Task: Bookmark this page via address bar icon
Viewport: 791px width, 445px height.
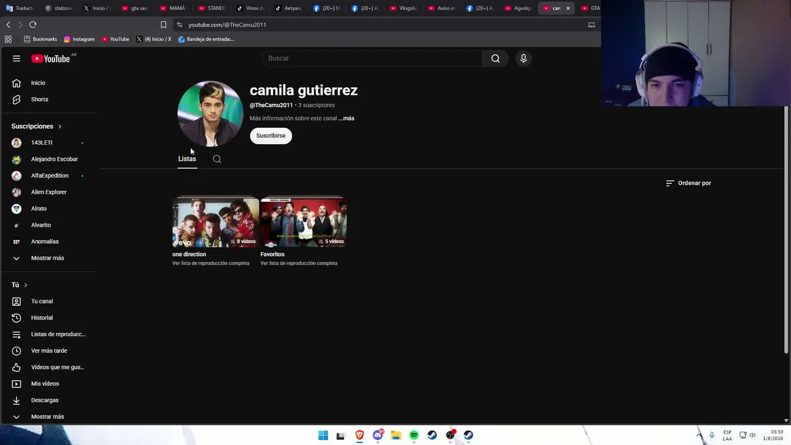Action: tap(163, 25)
